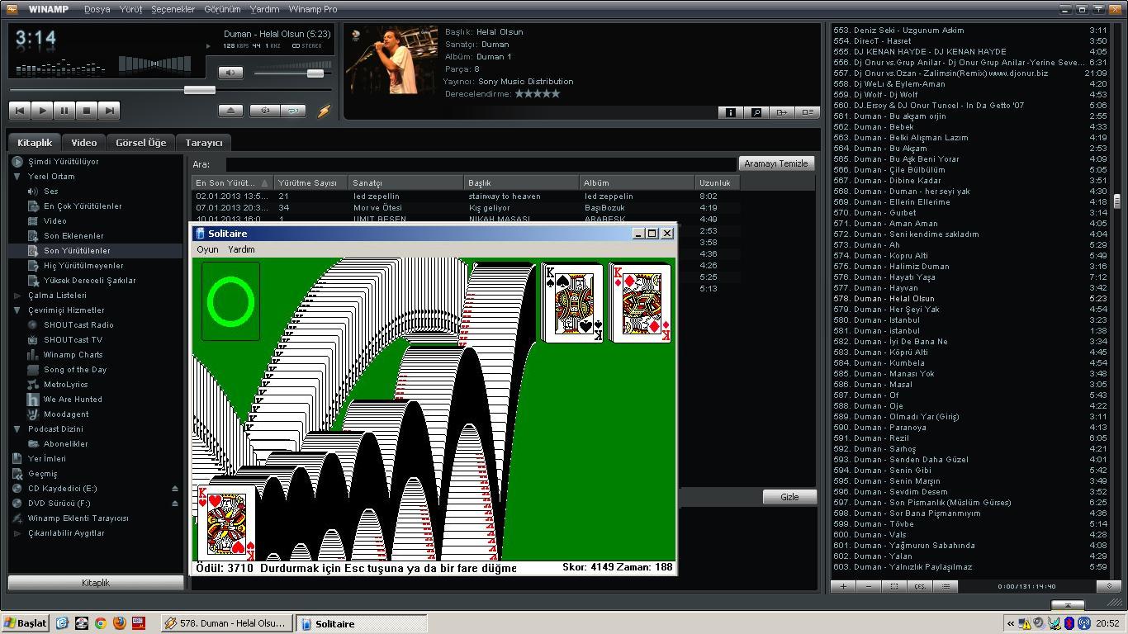
Task: Collapse the Yerel Ortam tree node
Action: coord(17,177)
